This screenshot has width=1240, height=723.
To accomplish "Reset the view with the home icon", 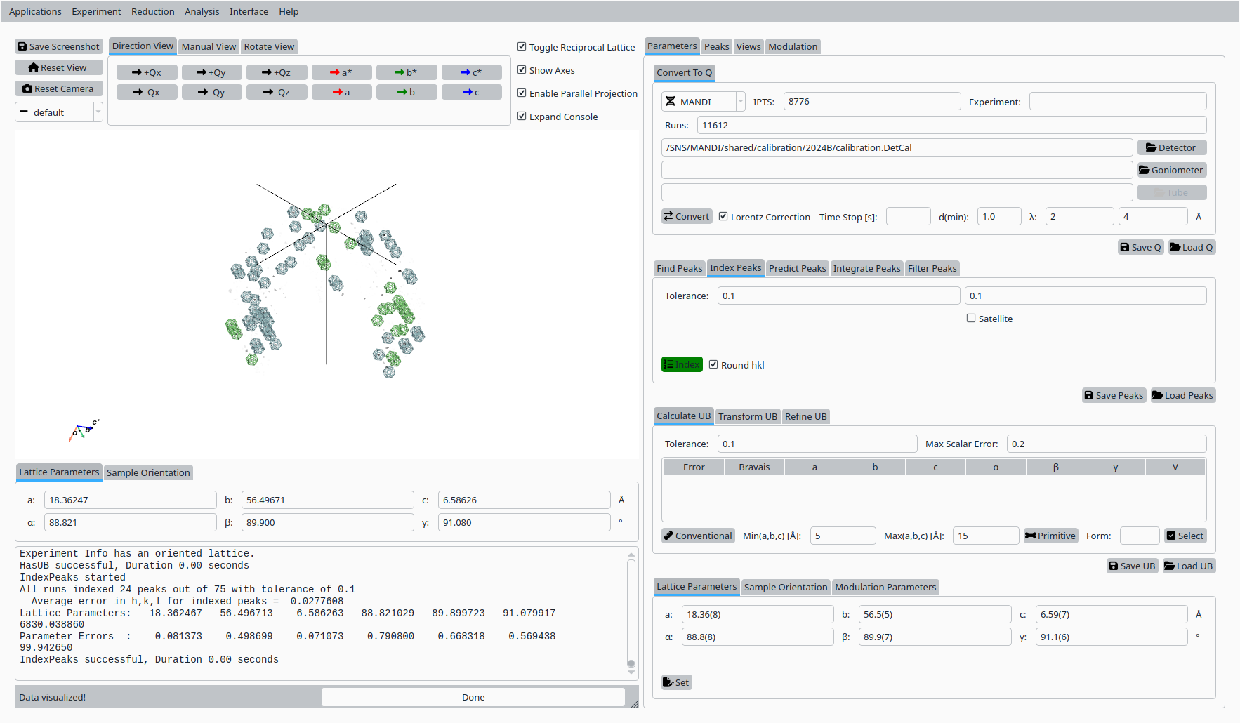I will (x=58, y=67).
